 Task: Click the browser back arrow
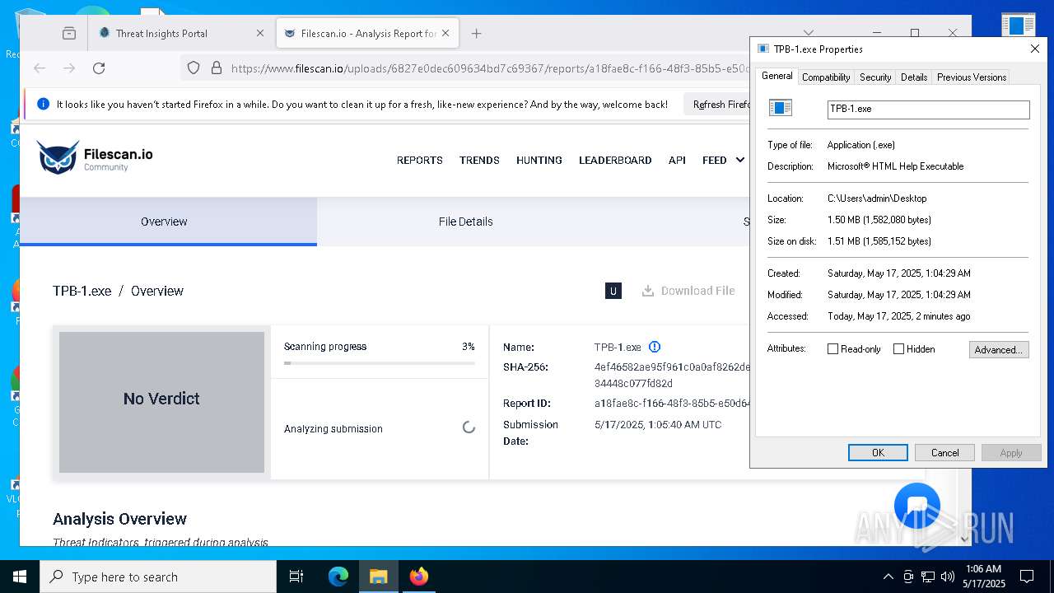[40, 68]
